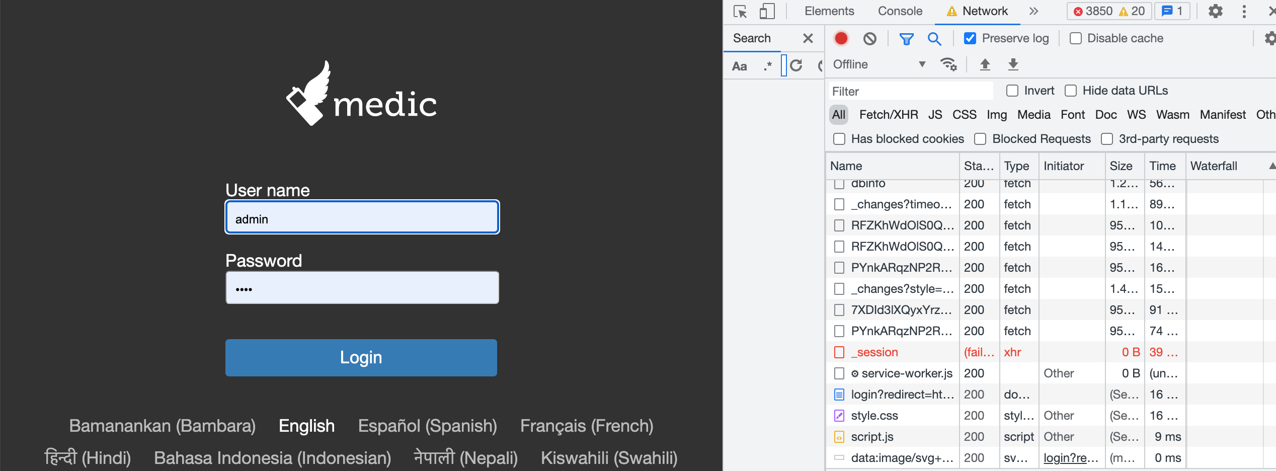Image resolution: width=1276 pixels, height=471 pixels.
Task: Click the Waterfall sort arrow
Action: (x=1272, y=166)
